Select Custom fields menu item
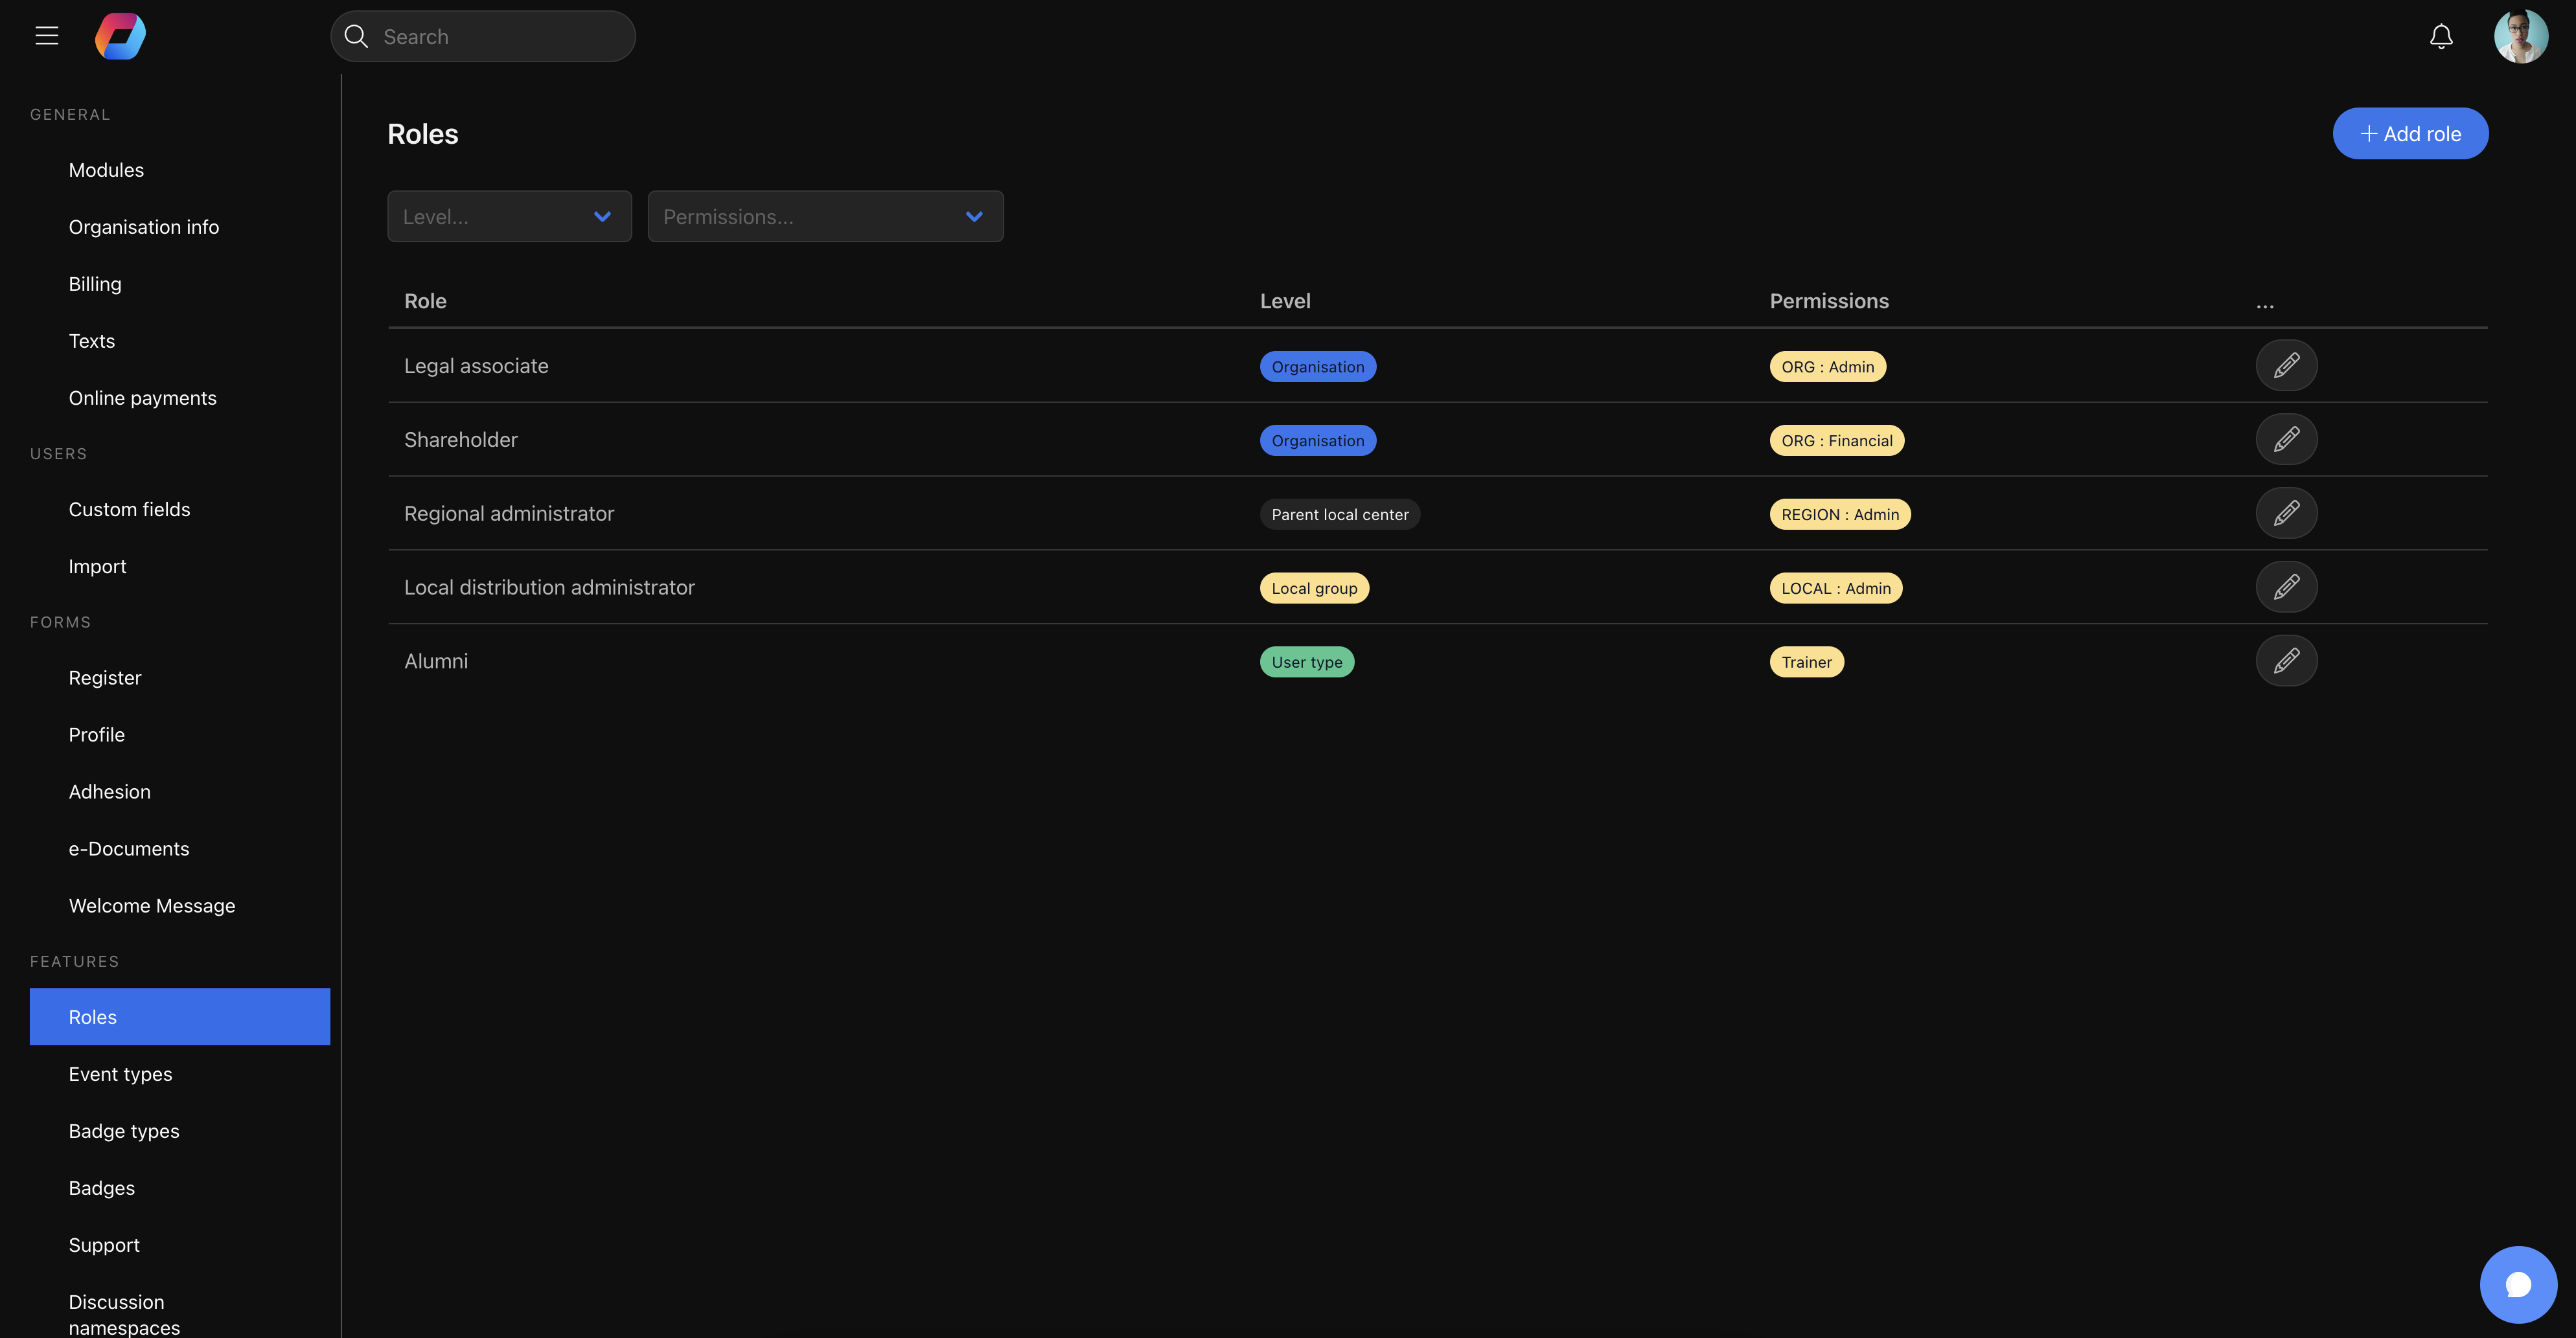 129,510
